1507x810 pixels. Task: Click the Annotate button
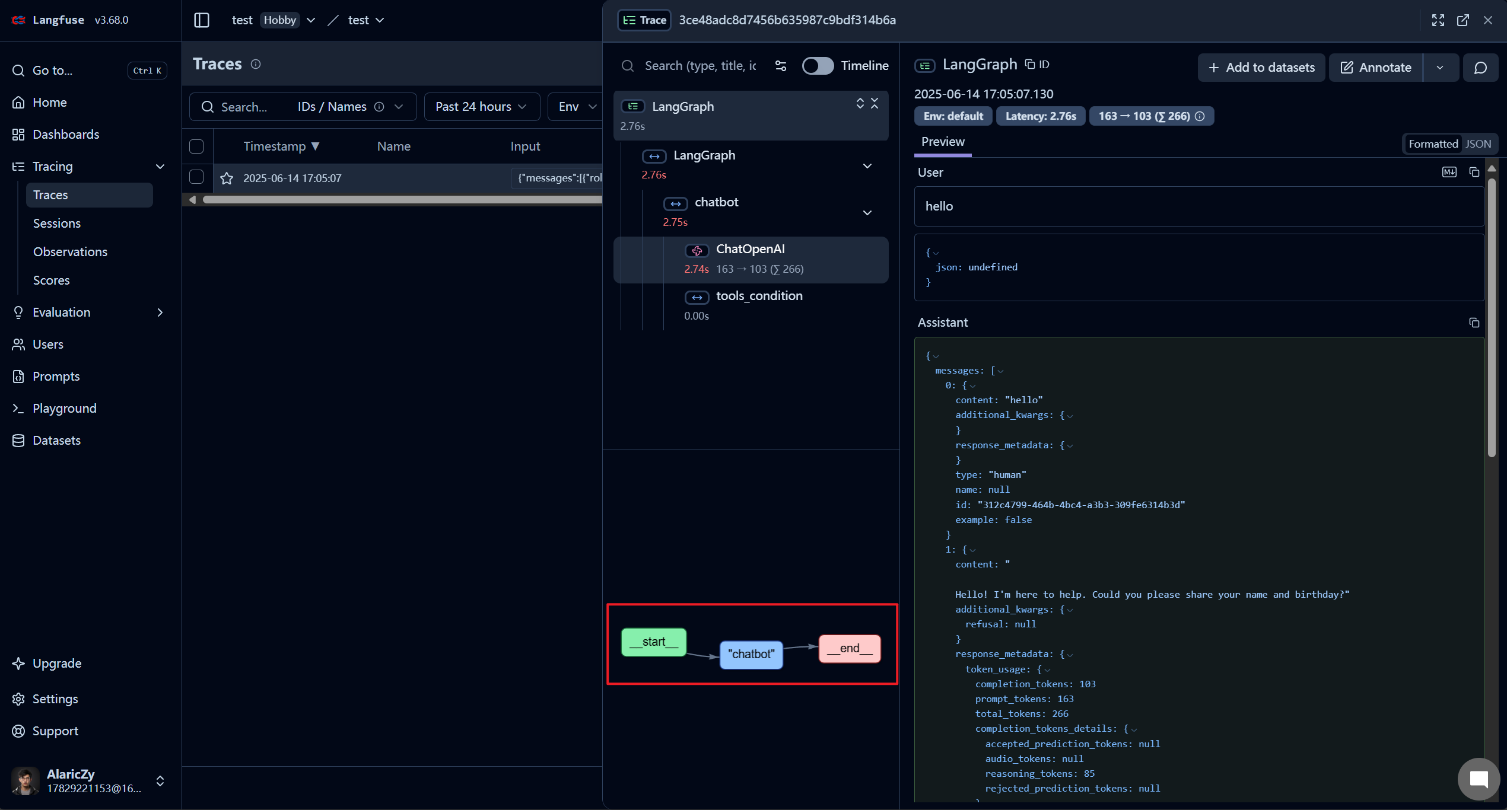[x=1376, y=68]
